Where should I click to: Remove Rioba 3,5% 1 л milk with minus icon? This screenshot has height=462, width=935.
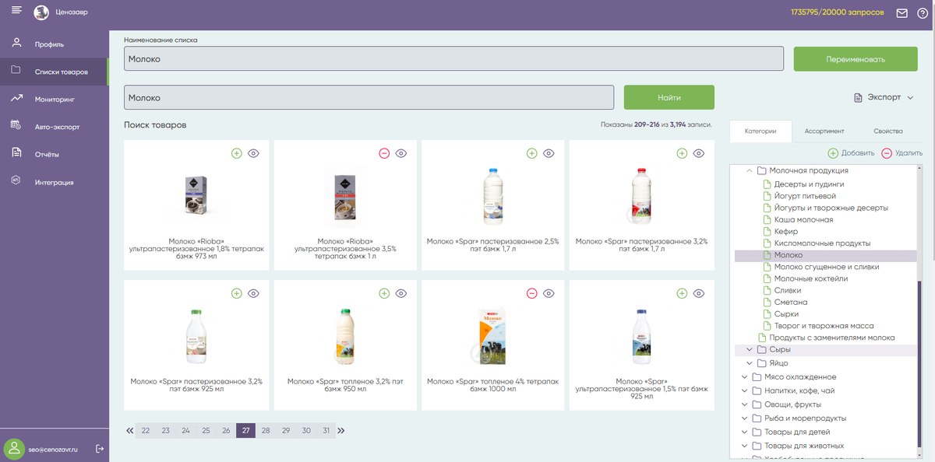(384, 153)
